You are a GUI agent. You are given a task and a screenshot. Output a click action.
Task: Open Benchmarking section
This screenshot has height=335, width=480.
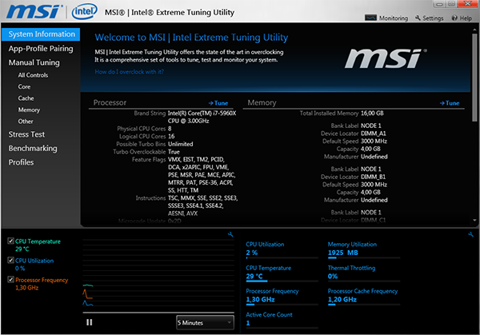33,149
